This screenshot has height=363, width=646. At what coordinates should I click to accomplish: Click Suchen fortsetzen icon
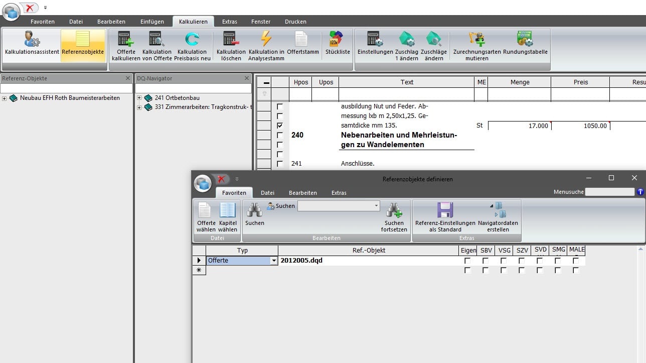click(394, 217)
